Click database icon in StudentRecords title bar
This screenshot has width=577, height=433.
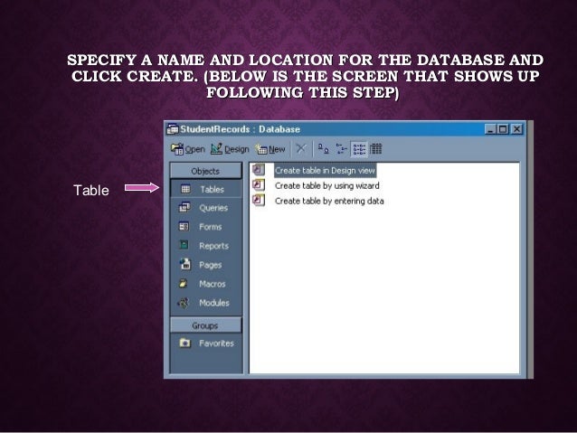point(173,129)
